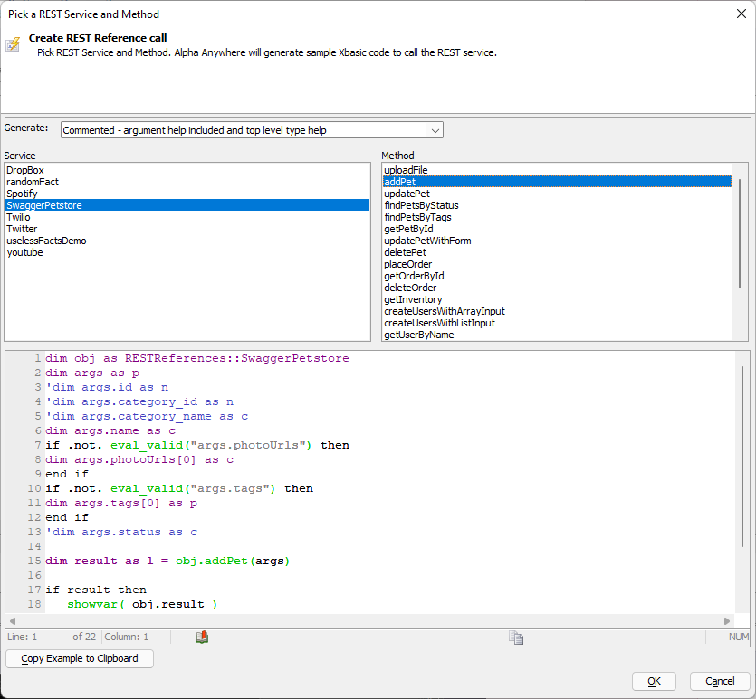Click code line 18 showvar statement
The image size is (756, 699).
click(x=142, y=604)
